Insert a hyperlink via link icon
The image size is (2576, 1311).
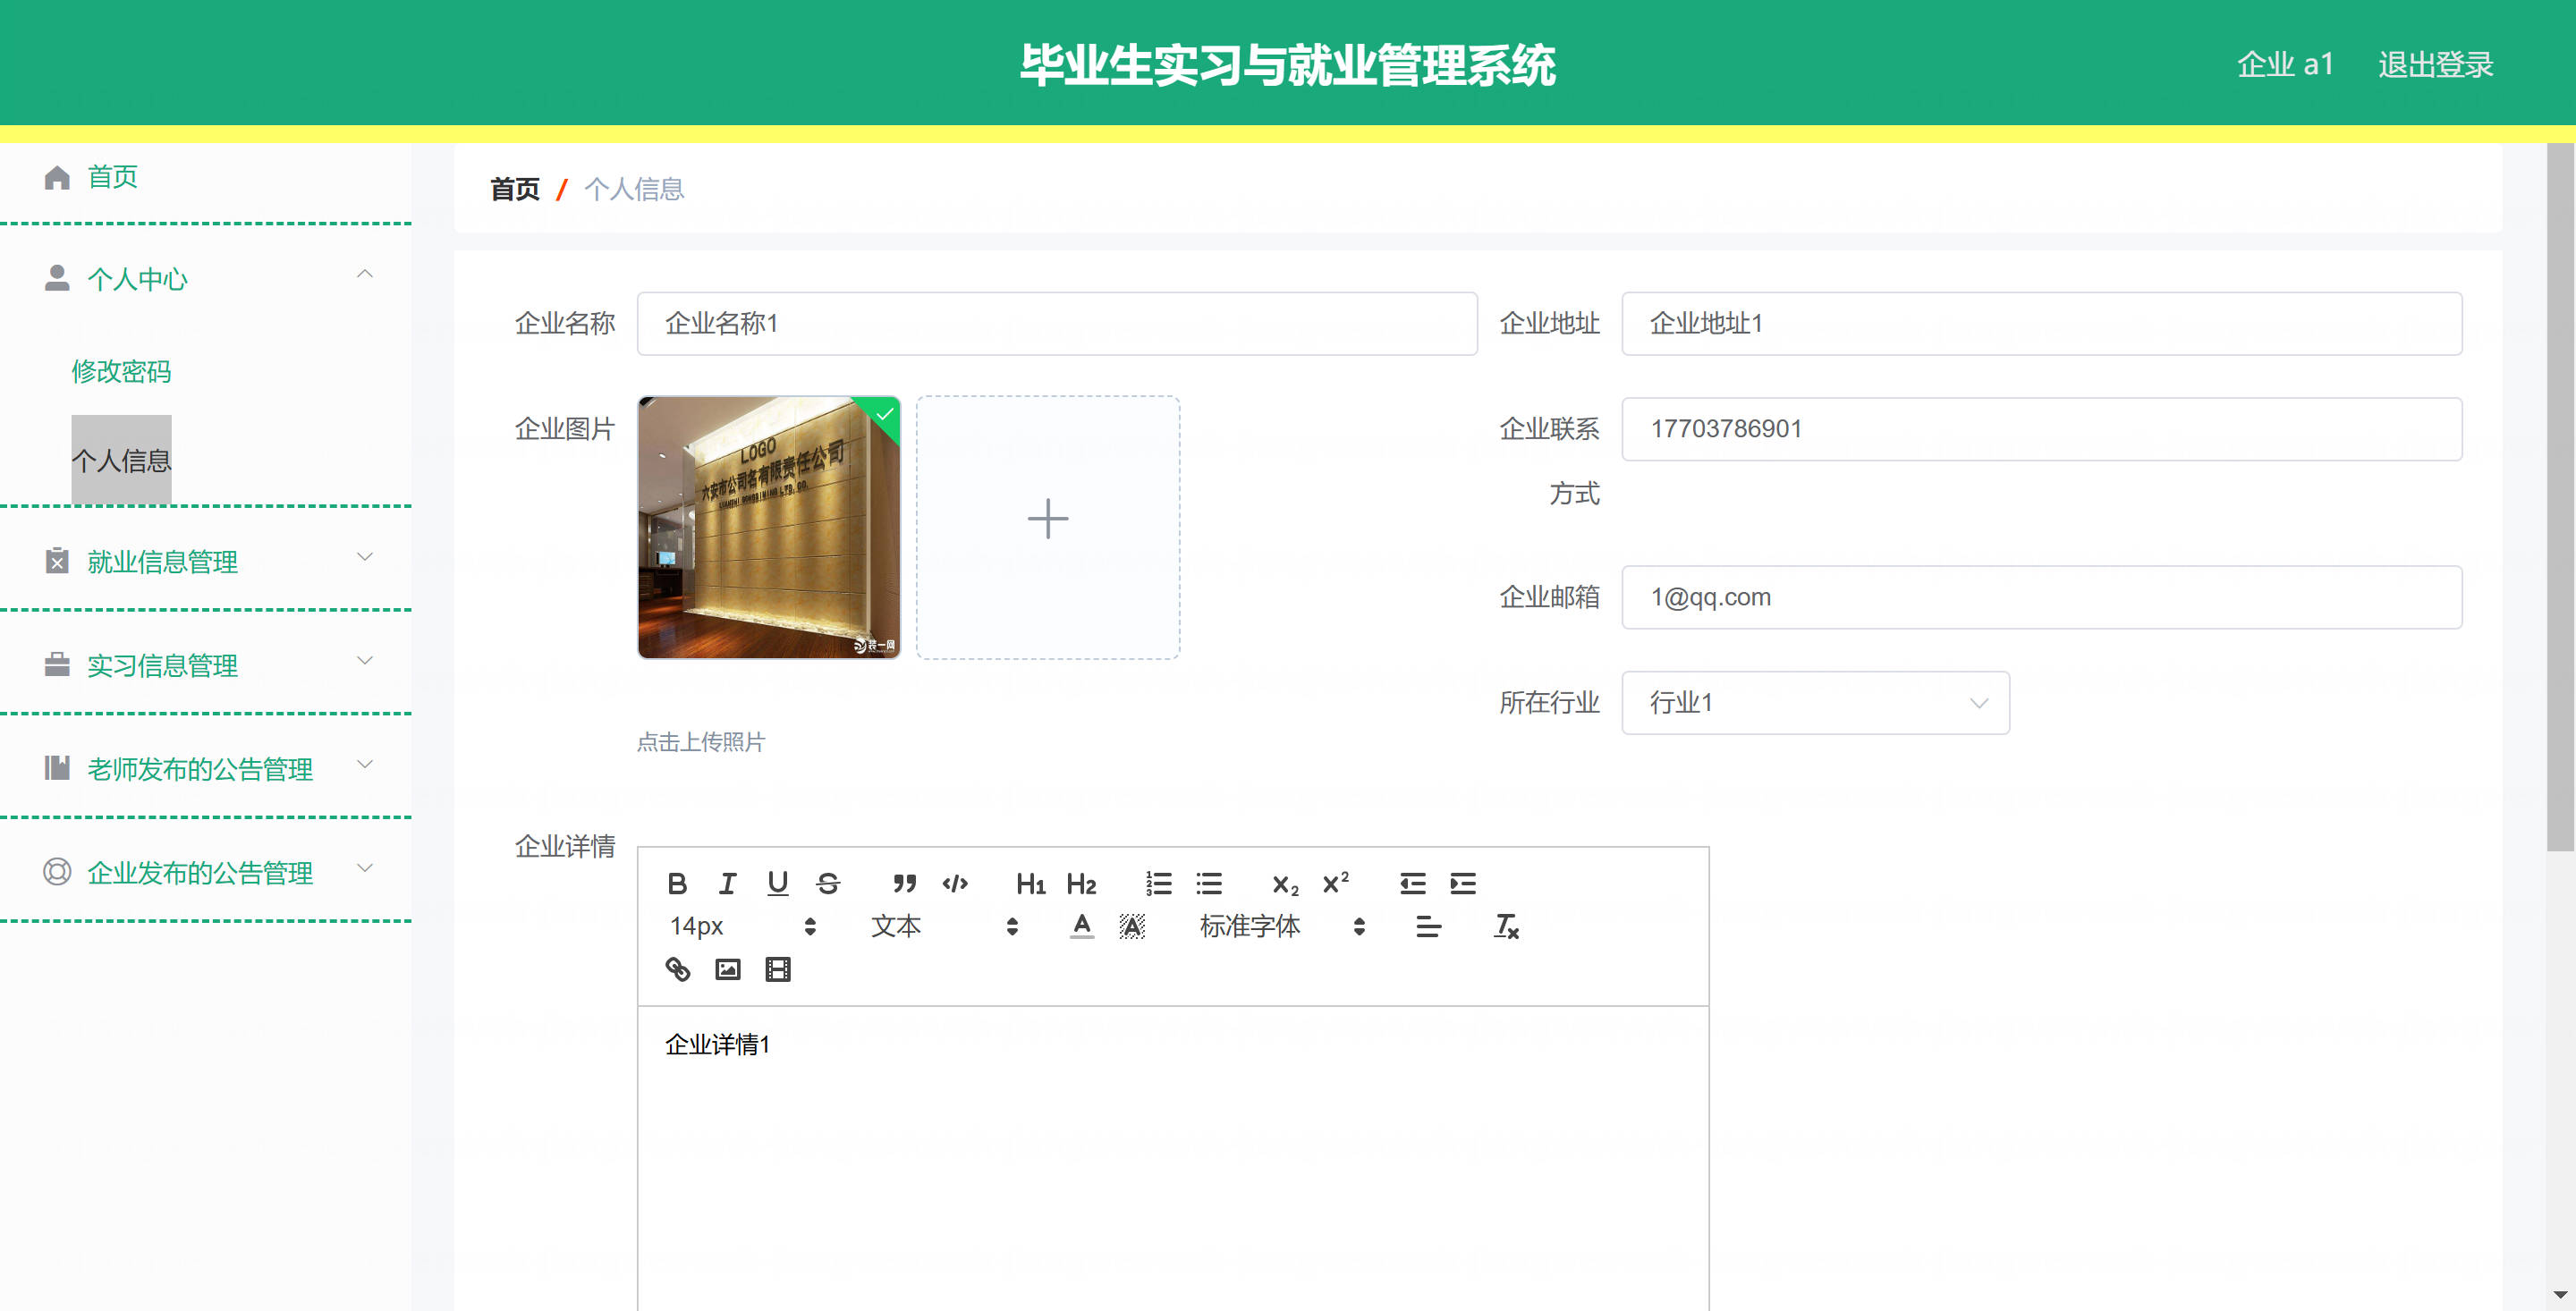677,969
